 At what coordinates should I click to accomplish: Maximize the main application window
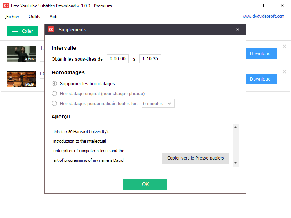coord(265,6)
